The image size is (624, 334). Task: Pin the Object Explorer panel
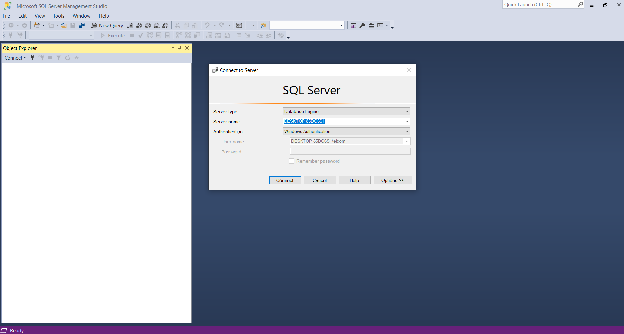point(180,48)
